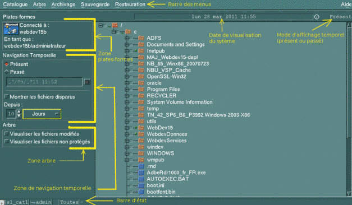352x205 pixels.
Task: Expand the Inetpub folder
Action: 127,51
